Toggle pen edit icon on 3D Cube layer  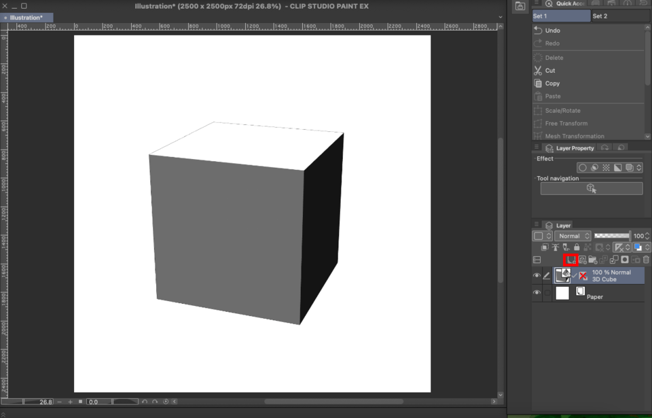pos(547,276)
